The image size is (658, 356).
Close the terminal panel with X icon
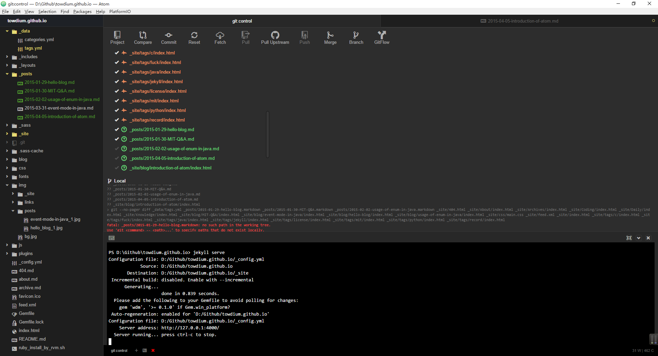click(648, 238)
